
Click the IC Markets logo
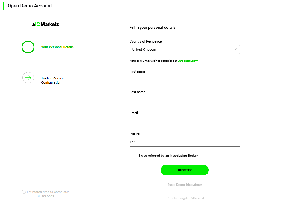[45, 24]
